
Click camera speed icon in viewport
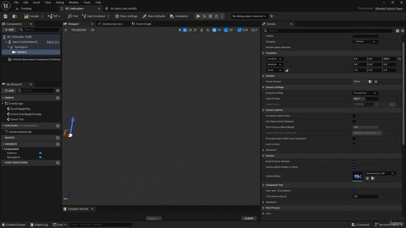click(x=254, y=30)
